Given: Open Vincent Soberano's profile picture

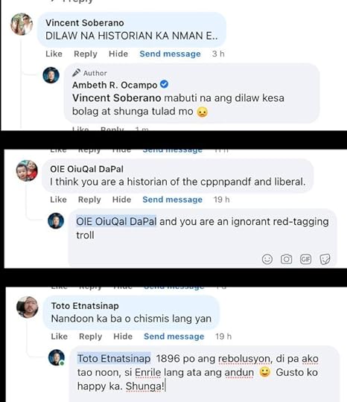Looking at the screenshot, I should coord(22,24).
